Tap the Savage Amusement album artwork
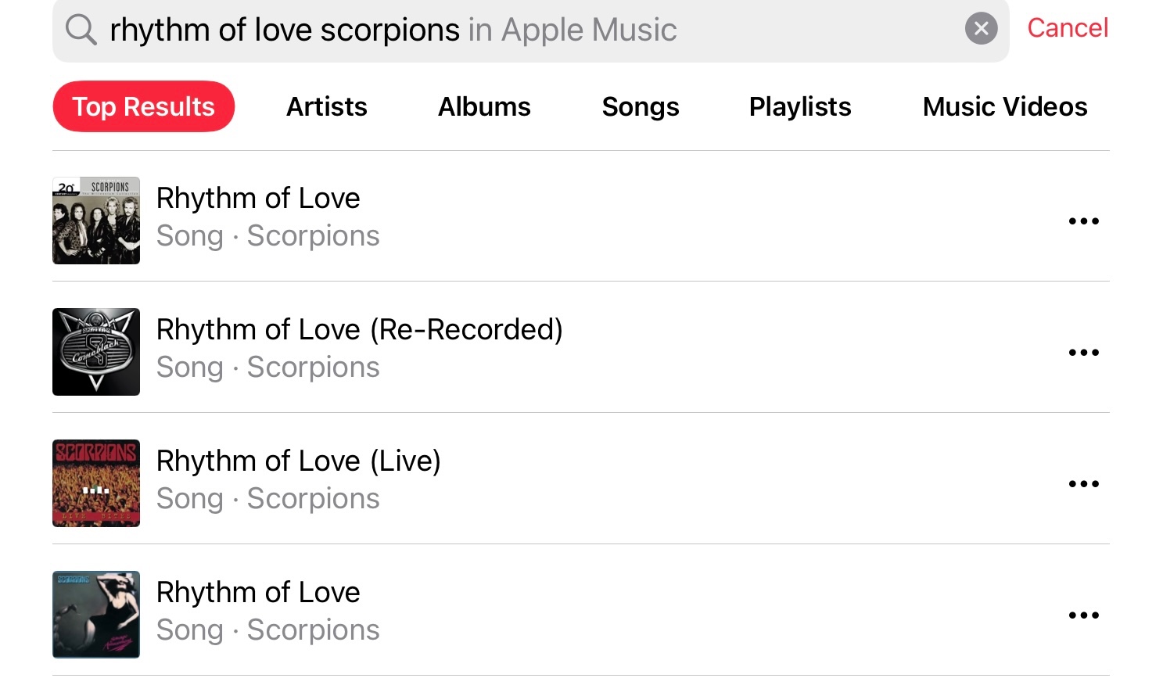Image resolution: width=1163 pixels, height=696 pixels. click(96, 615)
